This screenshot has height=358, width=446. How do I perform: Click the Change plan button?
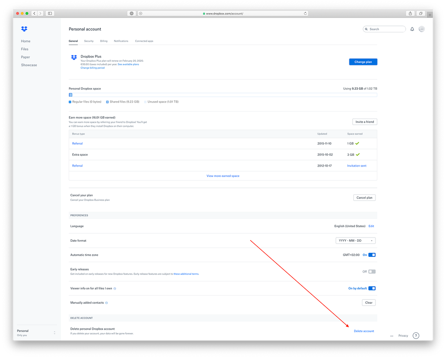[363, 62]
